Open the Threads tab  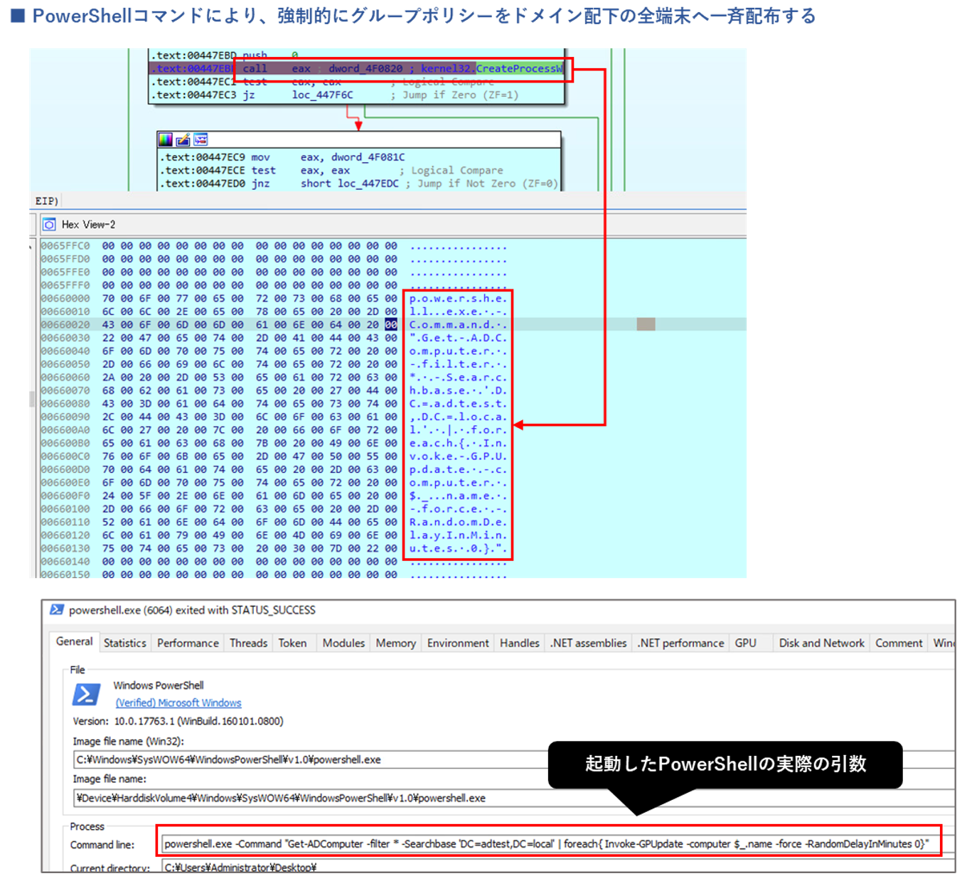point(248,643)
